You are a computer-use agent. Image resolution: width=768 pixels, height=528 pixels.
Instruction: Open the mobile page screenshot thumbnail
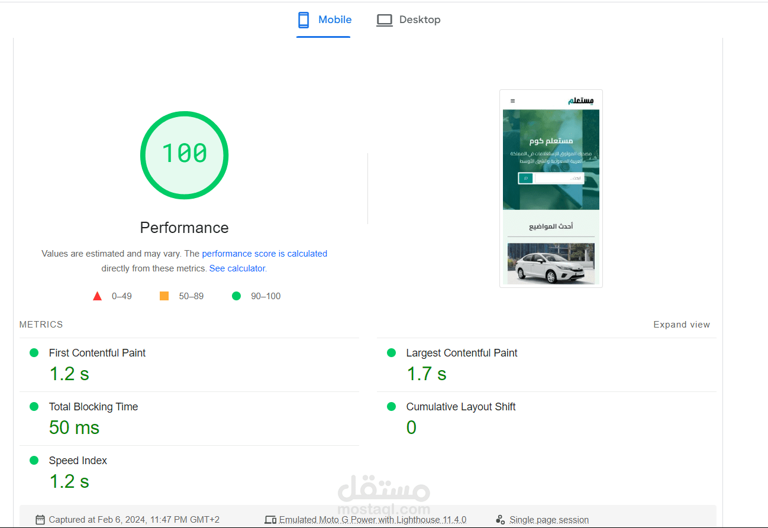pos(551,189)
